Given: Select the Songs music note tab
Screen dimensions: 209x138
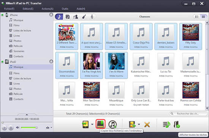Looking at the screenshot, I should (59, 17).
